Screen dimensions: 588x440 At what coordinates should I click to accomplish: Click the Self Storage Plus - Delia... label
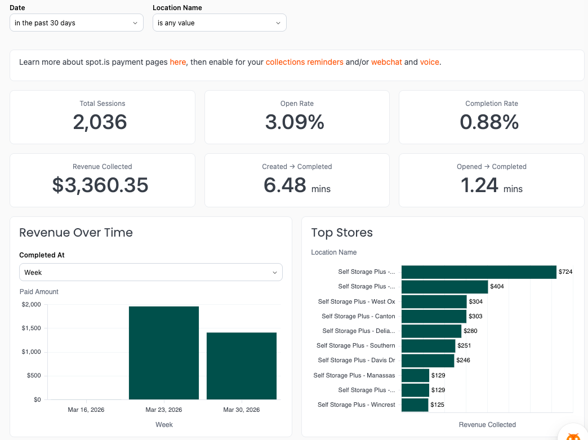[359, 331]
